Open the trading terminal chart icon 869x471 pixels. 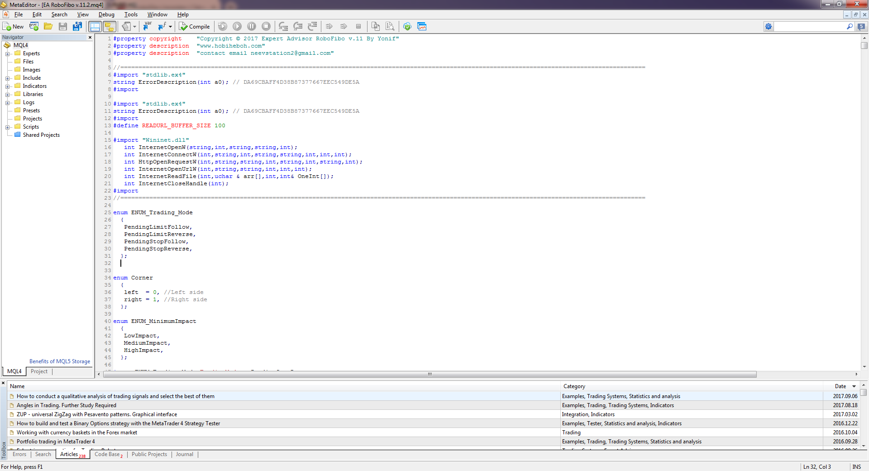pos(422,26)
